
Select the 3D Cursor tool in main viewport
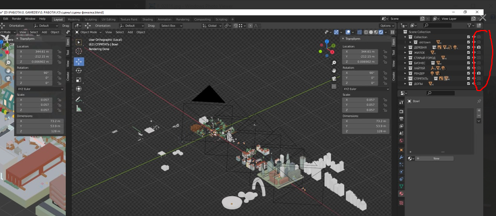click(79, 51)
